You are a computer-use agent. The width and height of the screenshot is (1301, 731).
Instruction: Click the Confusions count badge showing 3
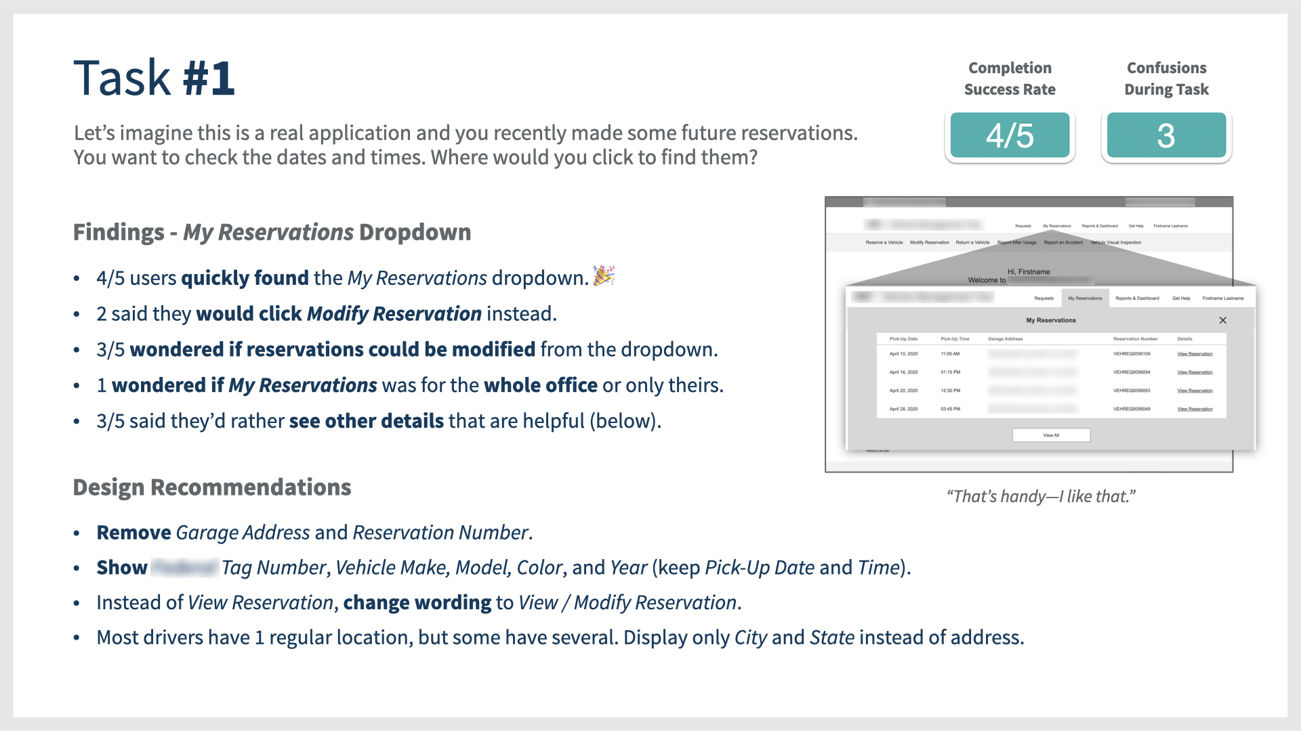(1166, 135)
